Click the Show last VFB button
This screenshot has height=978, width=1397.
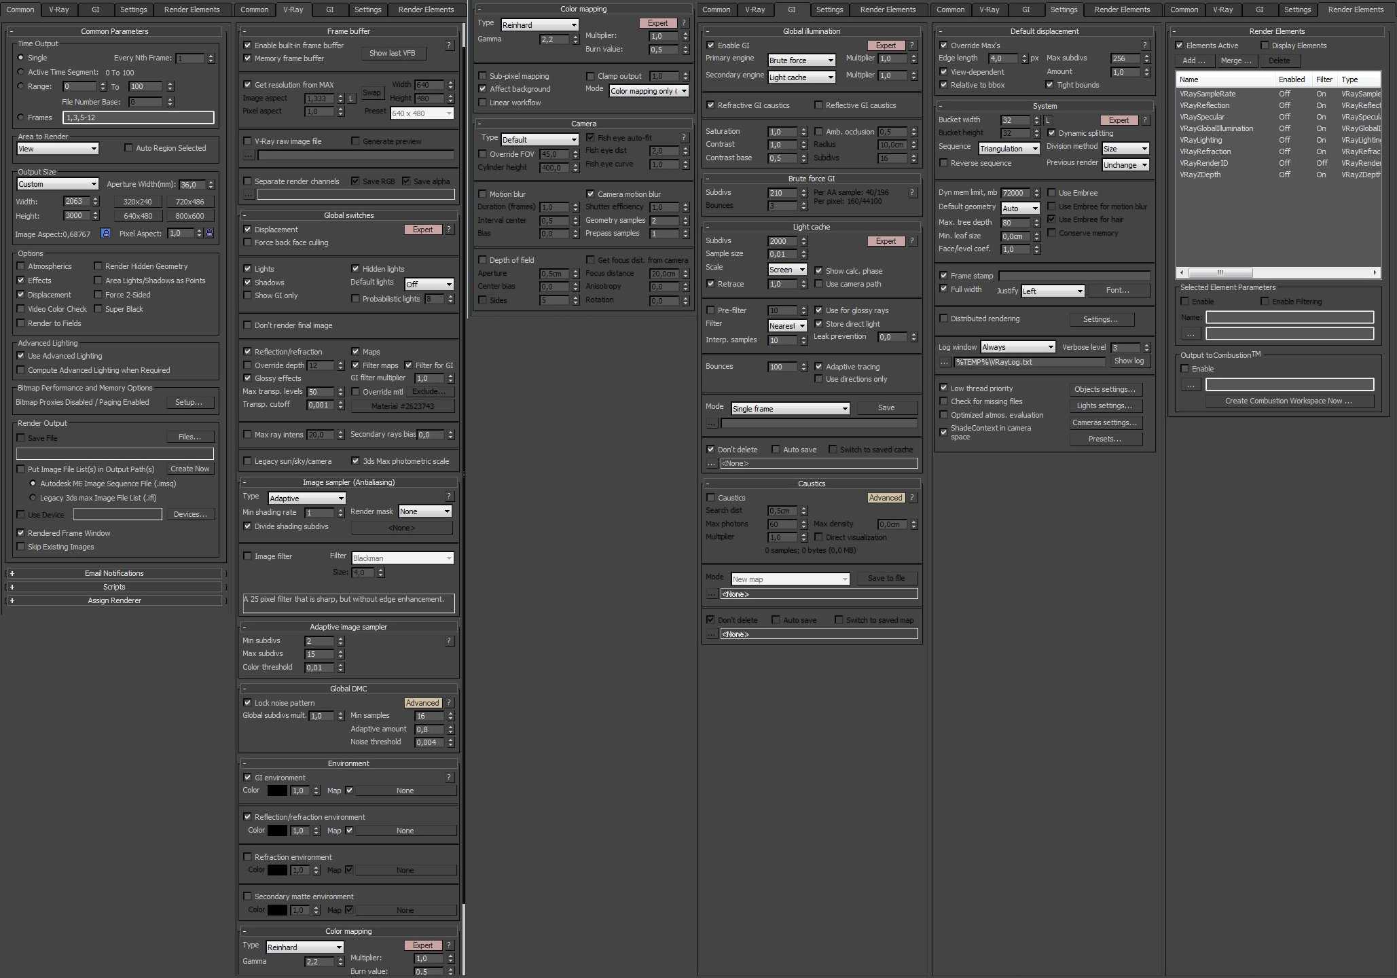(392, 53)
